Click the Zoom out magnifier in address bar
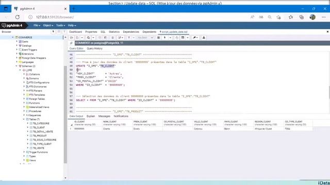The image size is (330, 185). pos(270,17)
